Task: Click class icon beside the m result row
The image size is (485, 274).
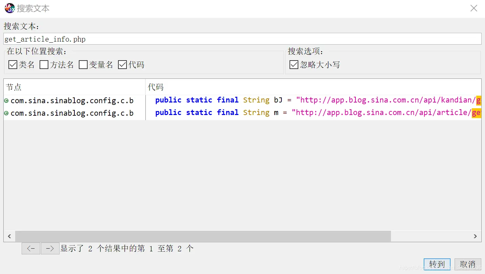Action: pos(6,113)
